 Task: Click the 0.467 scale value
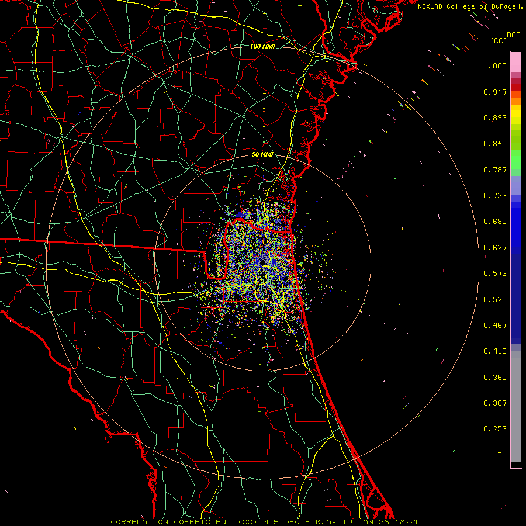coord(495,326)
